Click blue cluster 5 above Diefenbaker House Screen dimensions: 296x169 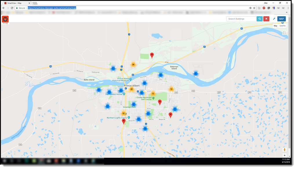(x=121, y=91)
